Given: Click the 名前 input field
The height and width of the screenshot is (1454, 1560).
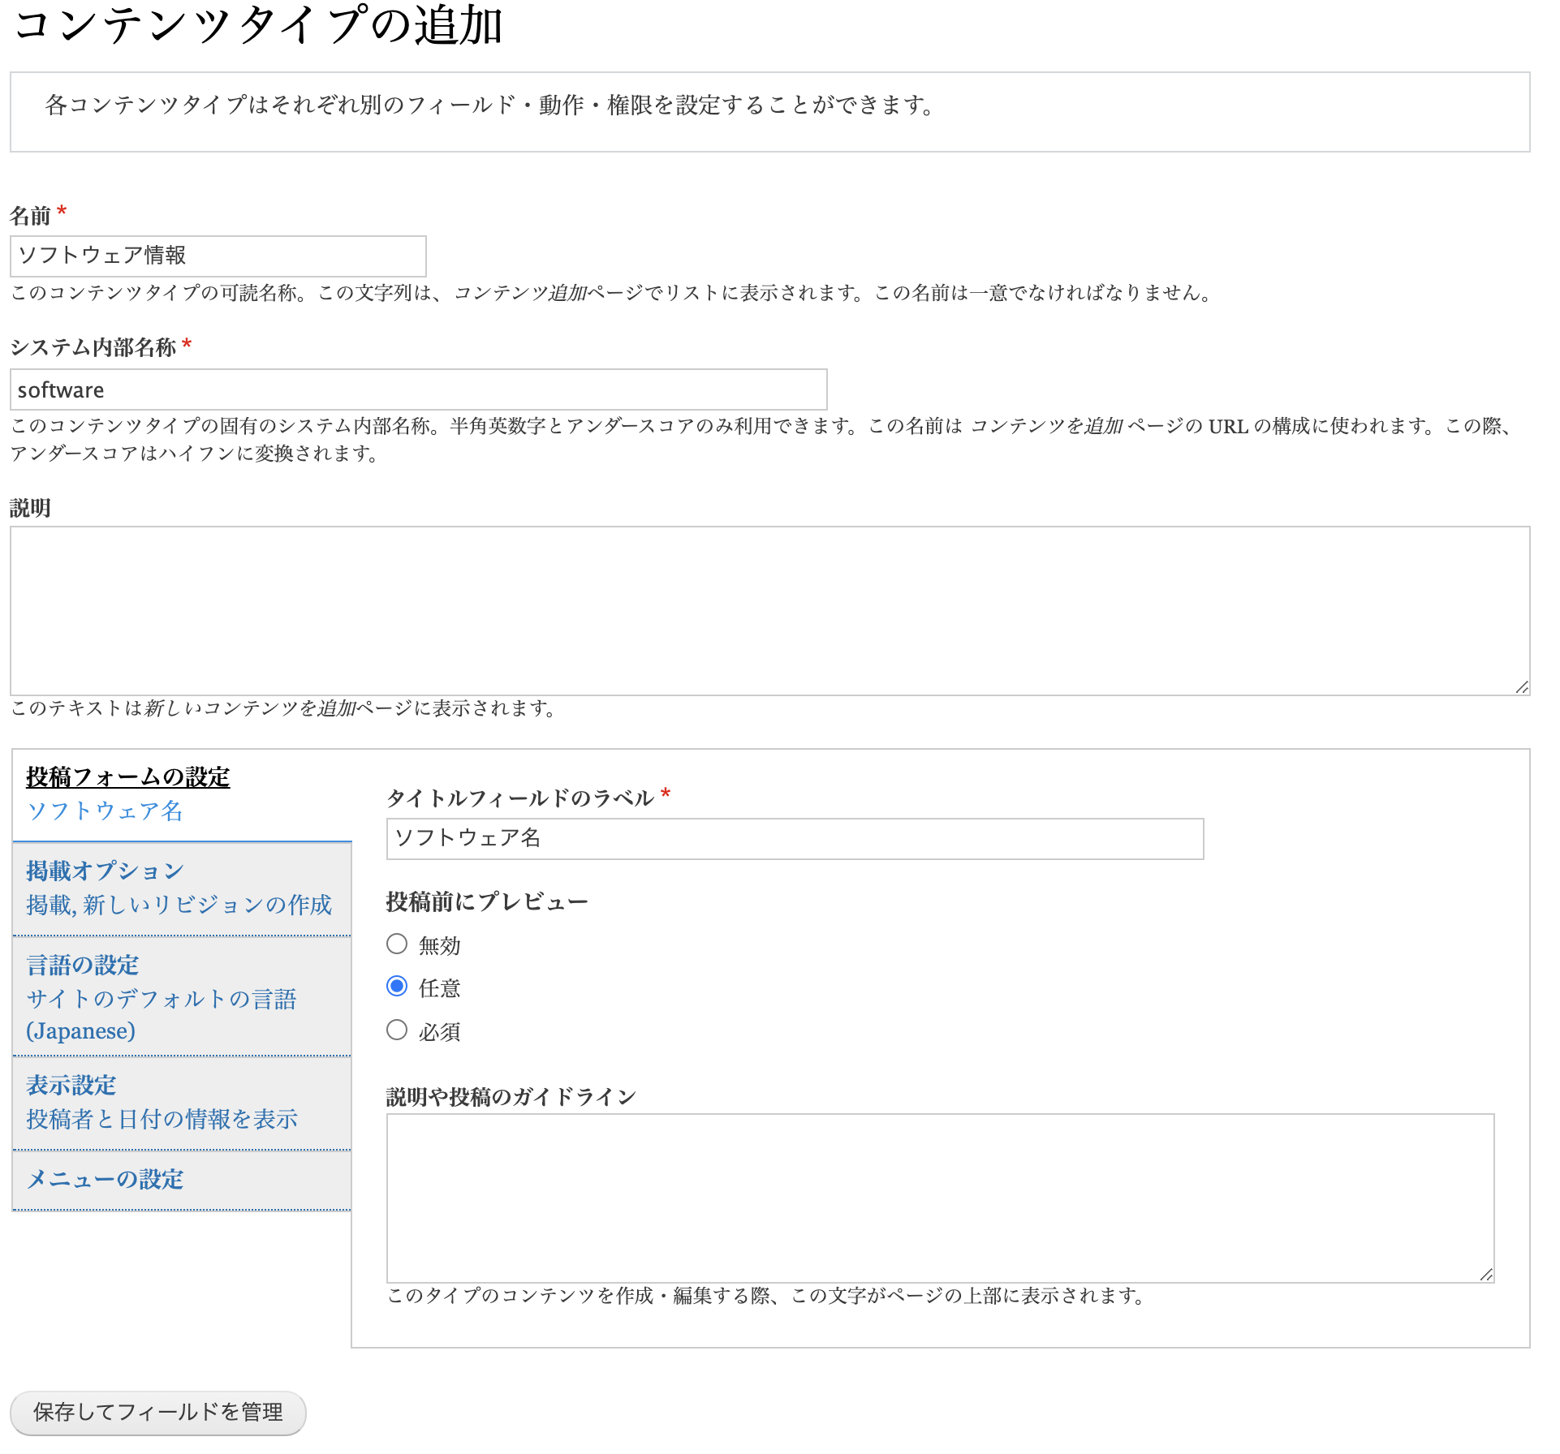Looking at the screenshot, I should (x=218, y=256).
